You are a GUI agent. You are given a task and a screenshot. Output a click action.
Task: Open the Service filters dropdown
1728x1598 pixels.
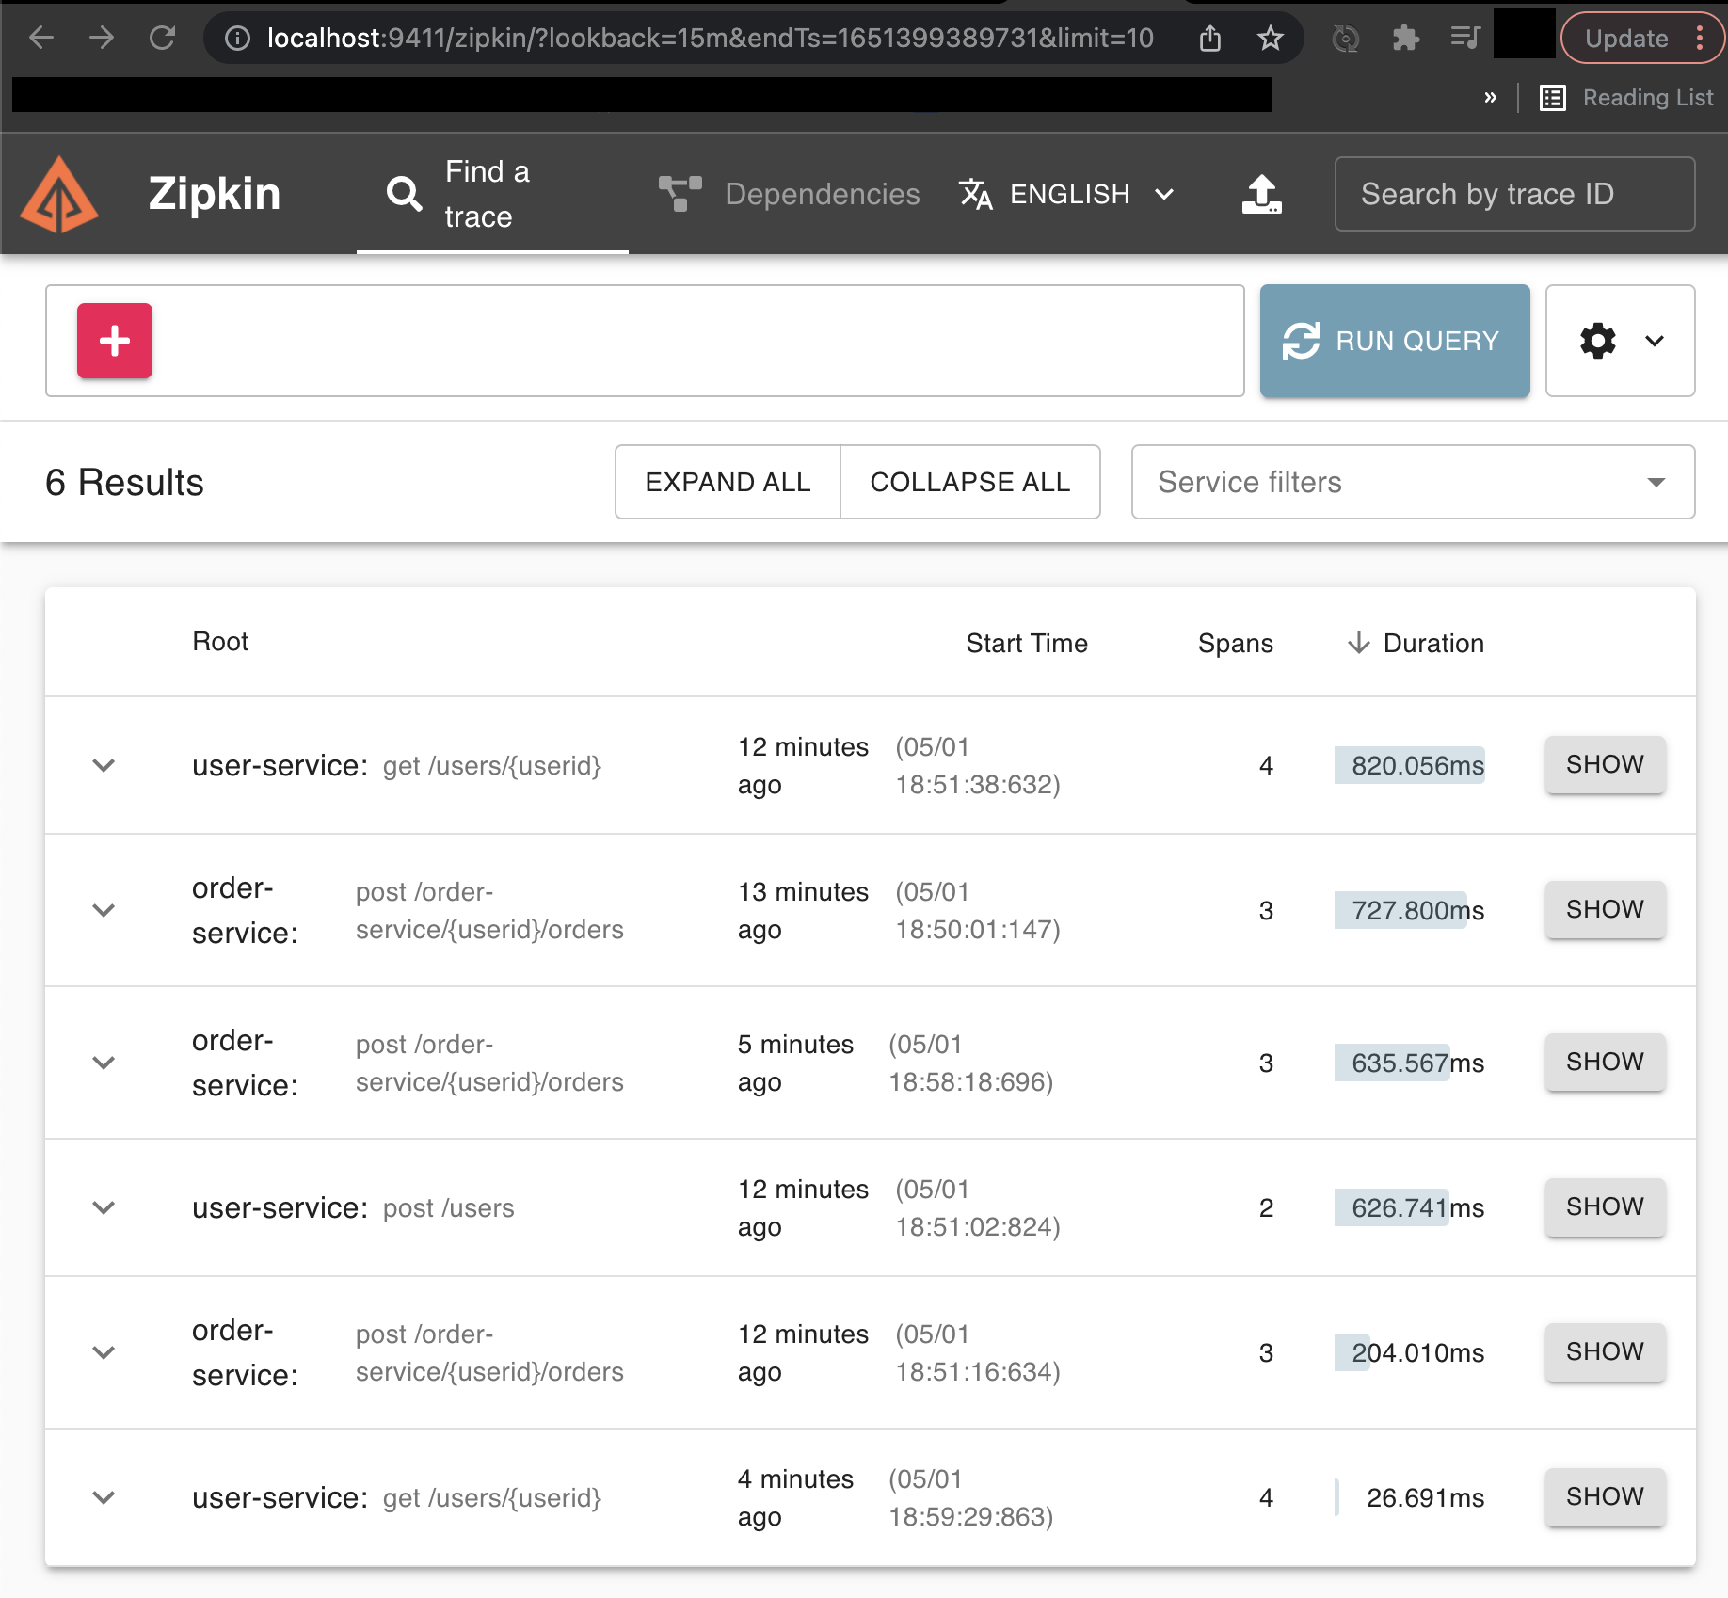pos(1413,482)
